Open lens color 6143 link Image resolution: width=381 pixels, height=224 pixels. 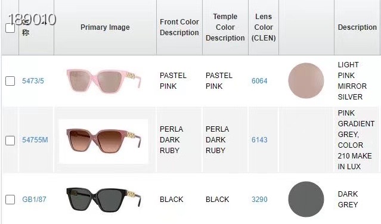(259, 140)
